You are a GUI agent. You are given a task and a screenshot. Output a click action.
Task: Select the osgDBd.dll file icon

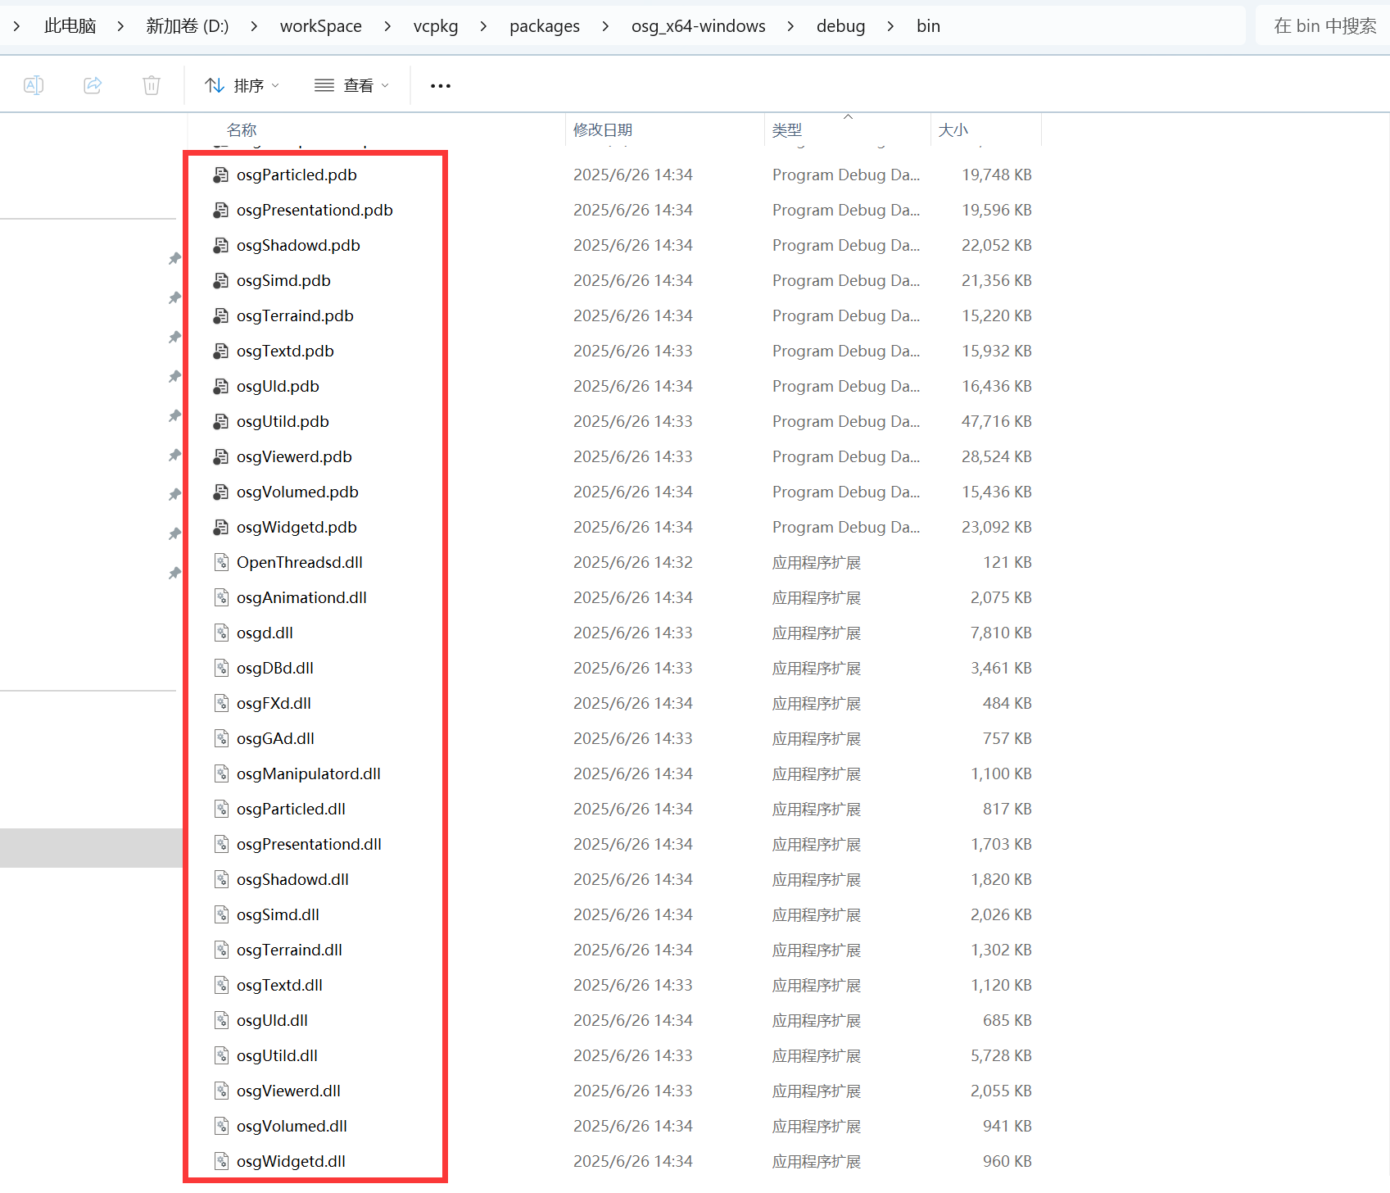click(x=221, y=668)
